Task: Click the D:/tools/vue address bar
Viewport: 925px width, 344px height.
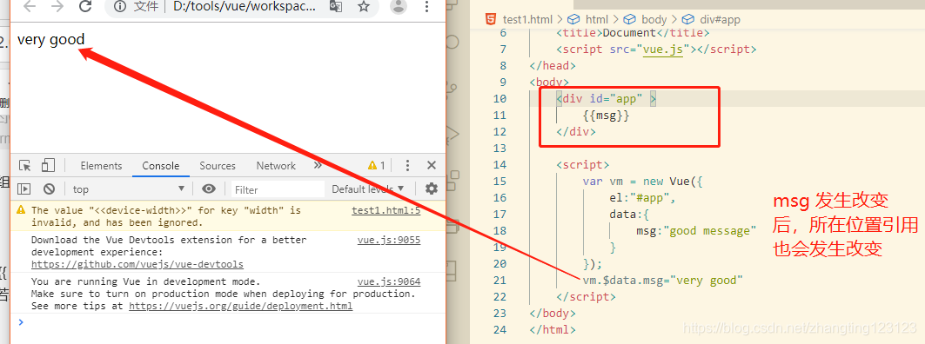Action: (245, 6)
